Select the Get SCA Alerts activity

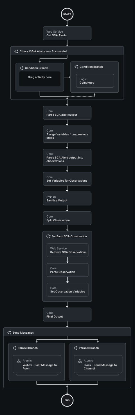(67, 34)
